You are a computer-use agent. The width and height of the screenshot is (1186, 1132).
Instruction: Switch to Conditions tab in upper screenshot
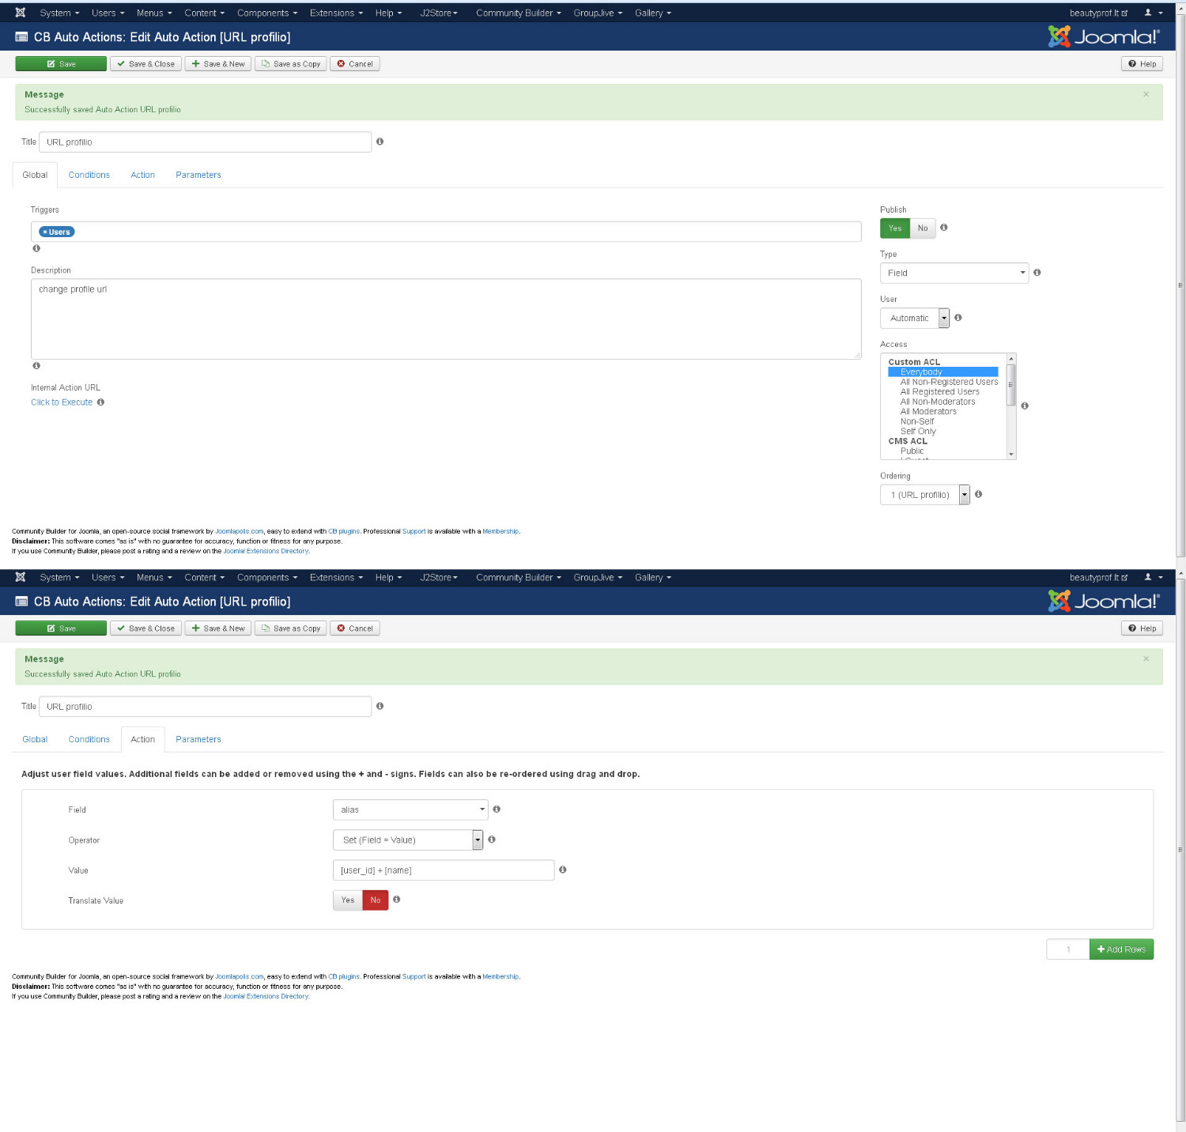[89, 175]
